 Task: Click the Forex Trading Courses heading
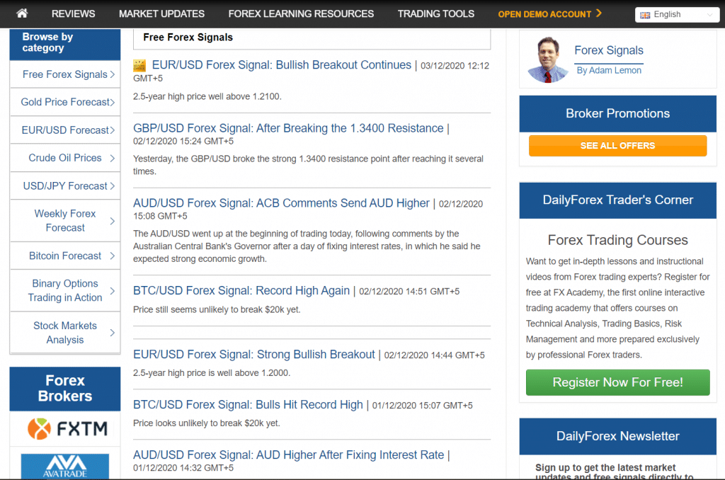(617, 240)
